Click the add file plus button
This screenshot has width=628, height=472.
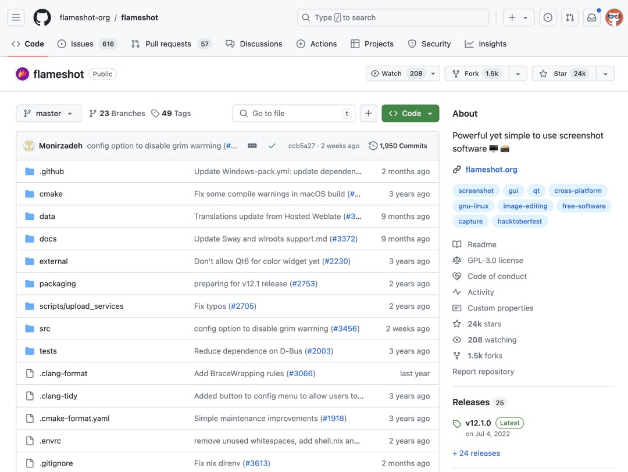[x=368, y=113]
